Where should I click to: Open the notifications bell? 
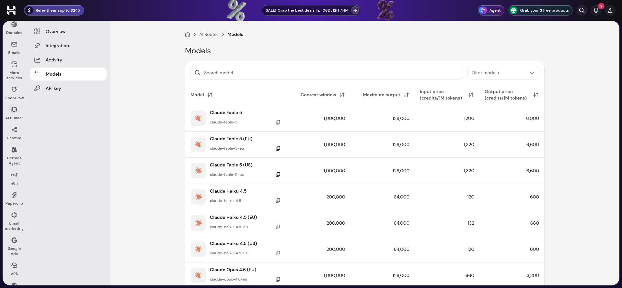tap(596, 10)
